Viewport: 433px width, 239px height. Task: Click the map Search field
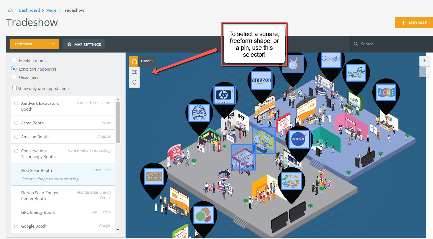pyautogui.click(x=391, y=44)
